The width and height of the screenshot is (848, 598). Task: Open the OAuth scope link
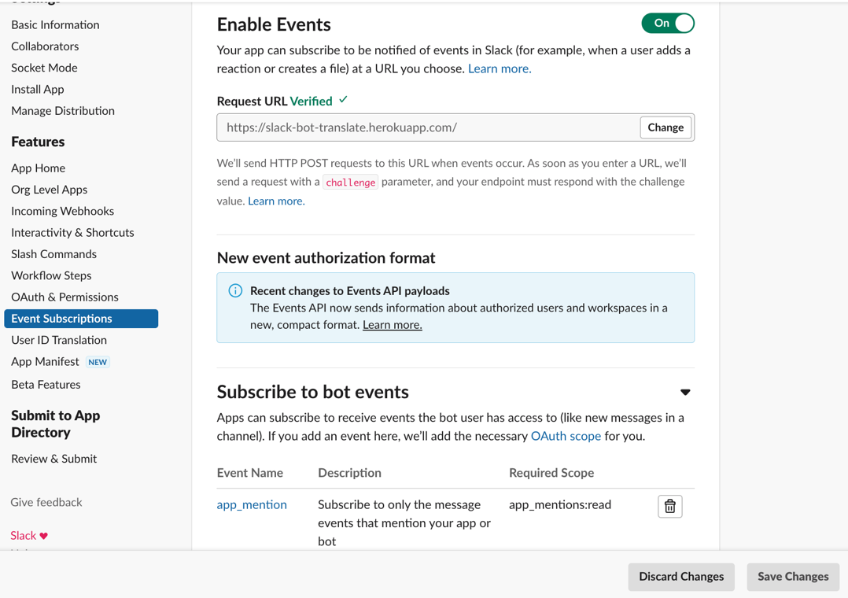coord(566,436)
